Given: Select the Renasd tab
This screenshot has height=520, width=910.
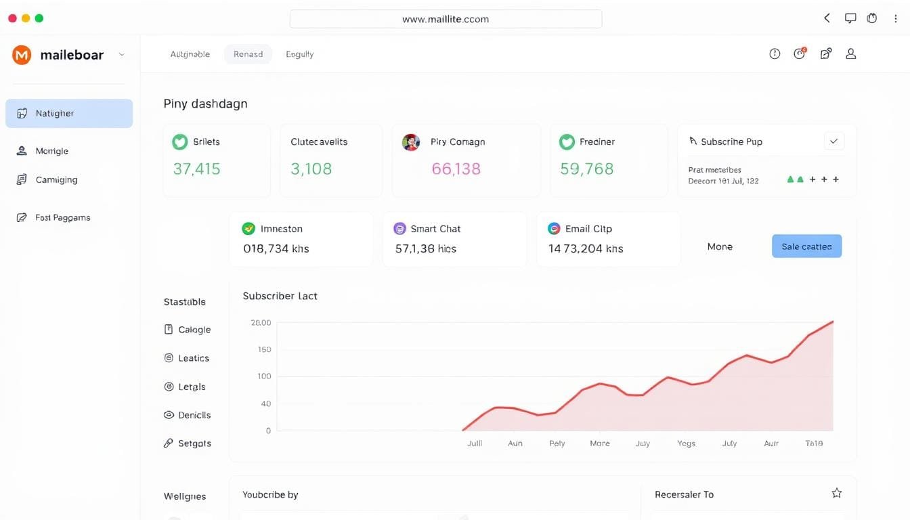Looking at the screenshot, I should coord(248,54).
